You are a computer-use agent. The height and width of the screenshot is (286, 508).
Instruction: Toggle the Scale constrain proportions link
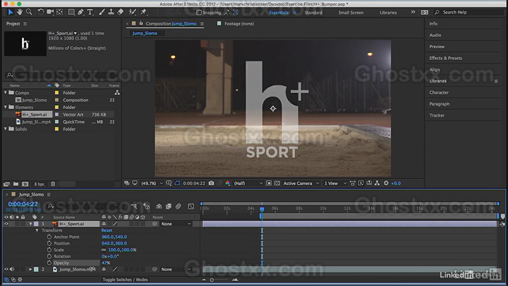104,250
